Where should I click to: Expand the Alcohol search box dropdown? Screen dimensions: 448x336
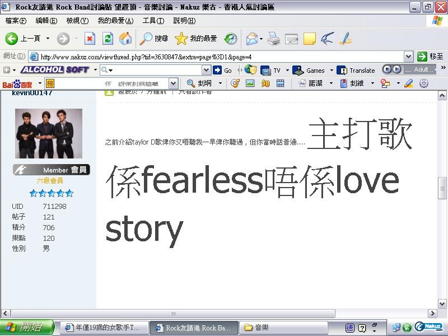click(206, 70)
